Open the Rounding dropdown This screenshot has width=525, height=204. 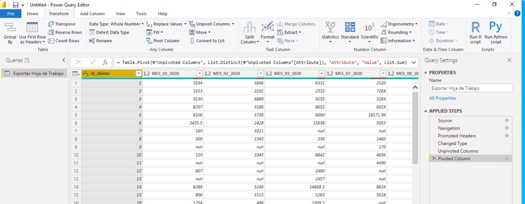[396, 32]
